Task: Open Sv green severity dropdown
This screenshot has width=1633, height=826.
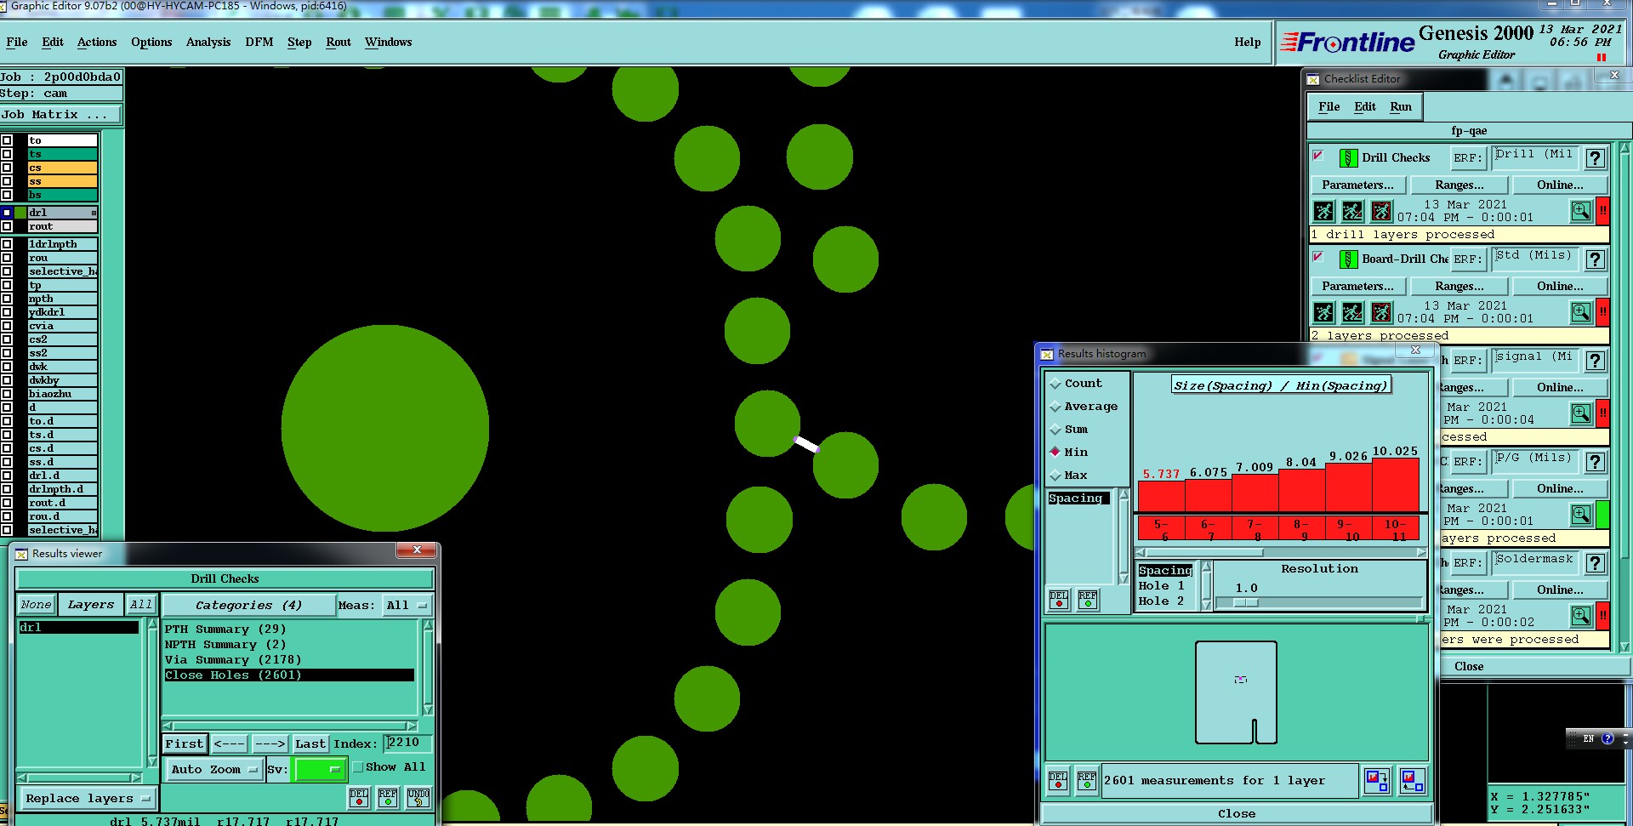Action: click(319, 770)
